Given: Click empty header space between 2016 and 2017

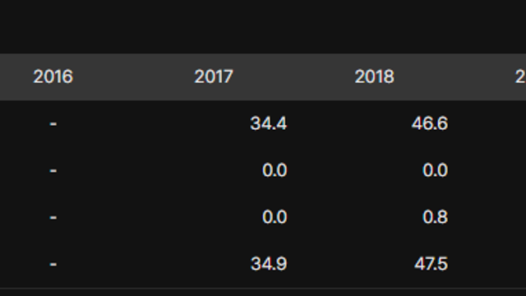Looking at the screenshot, I should [133, 76].
